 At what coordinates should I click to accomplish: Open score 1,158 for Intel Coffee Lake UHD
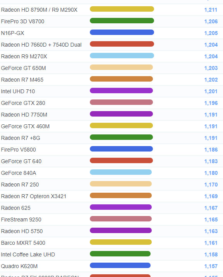pos(211,255)
